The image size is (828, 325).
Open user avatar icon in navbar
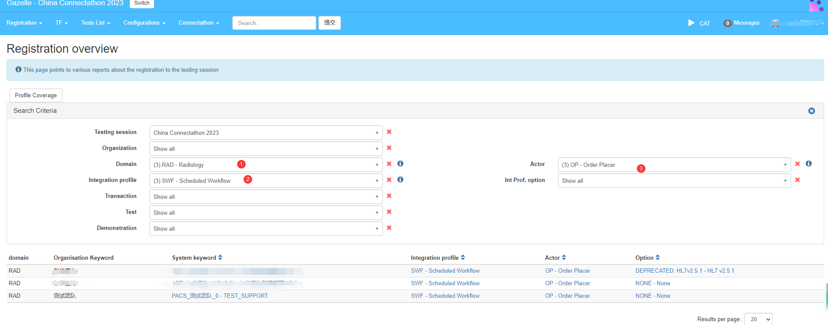pos(775,23)
